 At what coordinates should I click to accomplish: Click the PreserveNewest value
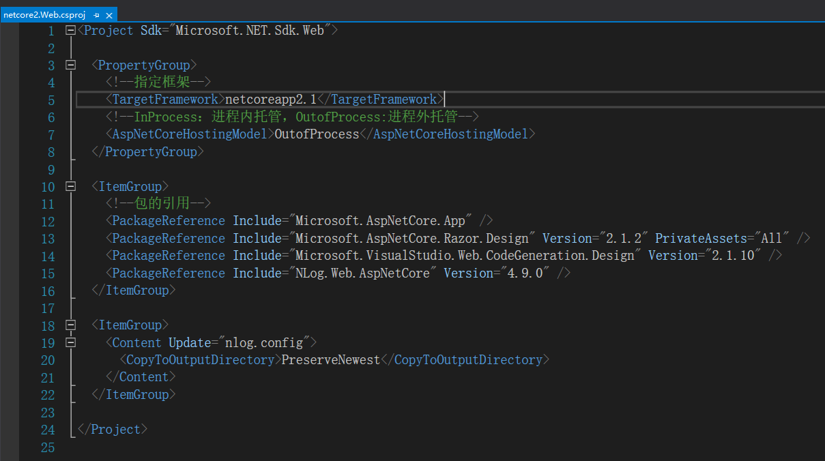click(331, 360)
